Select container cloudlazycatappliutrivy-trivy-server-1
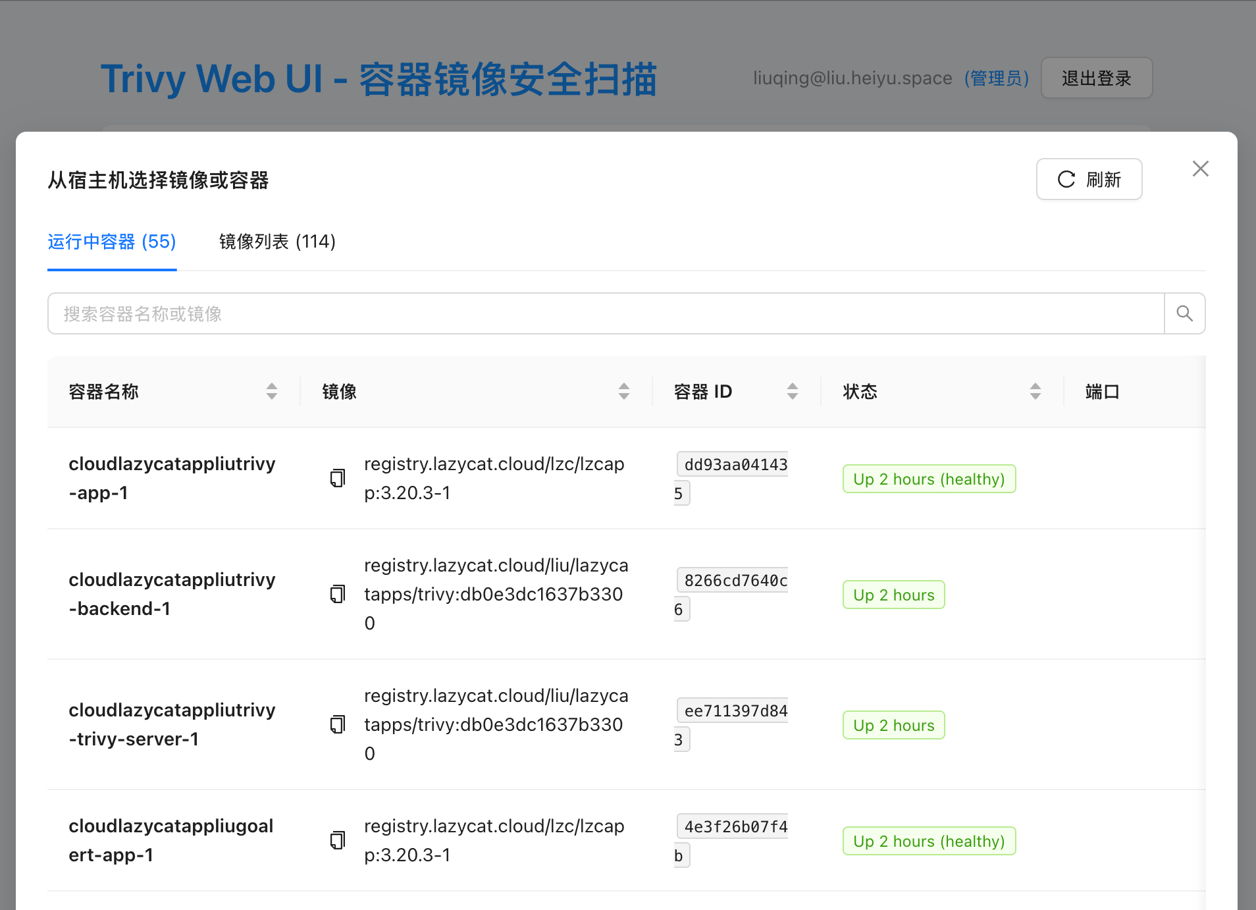This screenshot has width=1256, height=910. coord(172,724)
